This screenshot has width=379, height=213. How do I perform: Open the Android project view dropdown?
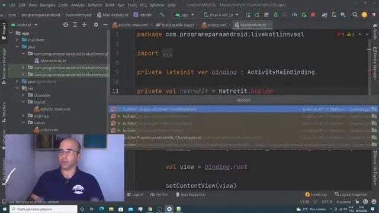pos(24,25)
